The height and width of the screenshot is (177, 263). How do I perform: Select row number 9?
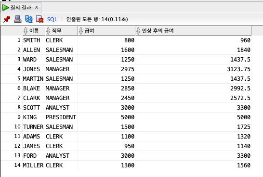12,117
